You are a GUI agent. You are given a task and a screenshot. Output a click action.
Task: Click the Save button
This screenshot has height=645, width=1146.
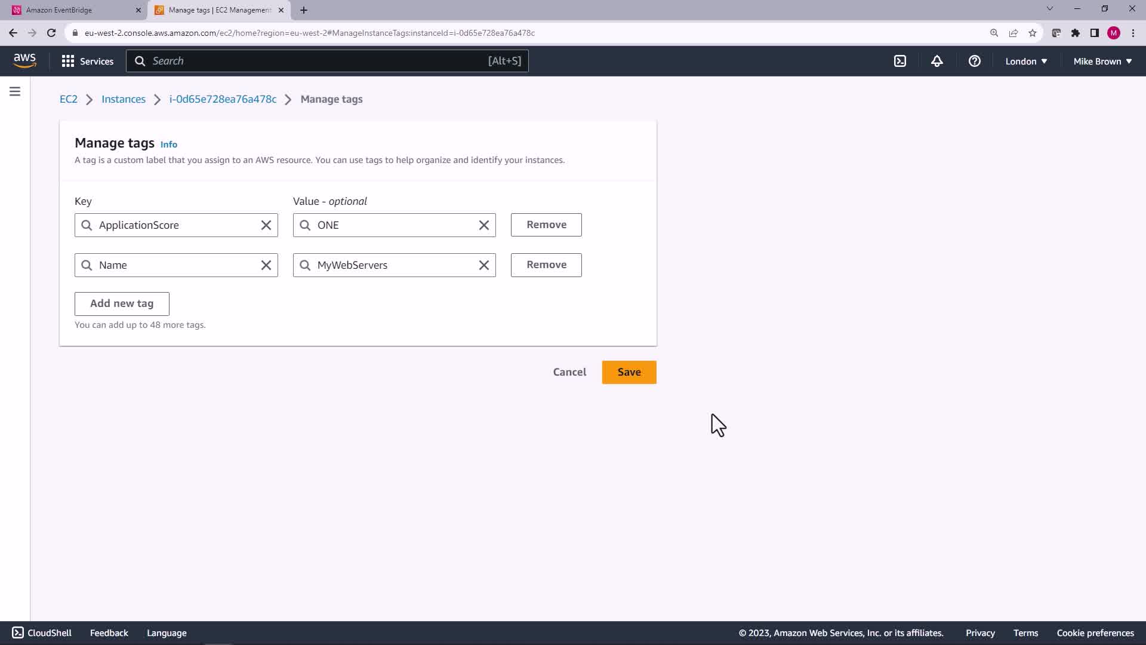629,372
